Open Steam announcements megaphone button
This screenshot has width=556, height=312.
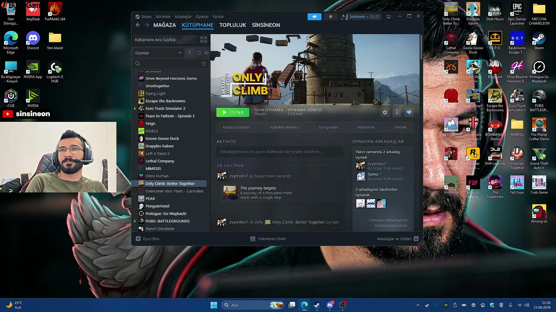[x=314, y=16]
